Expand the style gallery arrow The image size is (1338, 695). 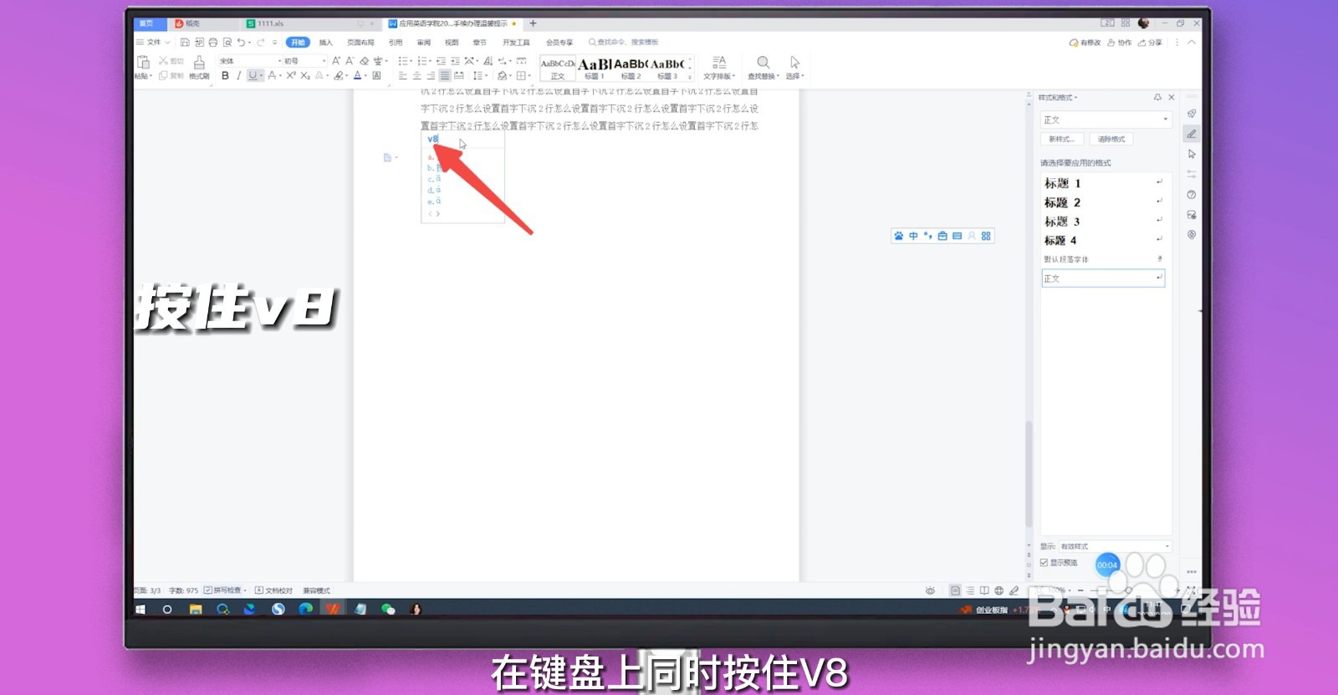690,77
